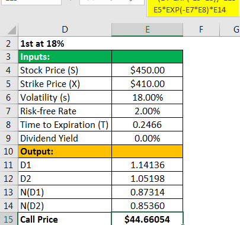Select cell '1st at 18%'
The image size is (240, 225).
(65, 44)
